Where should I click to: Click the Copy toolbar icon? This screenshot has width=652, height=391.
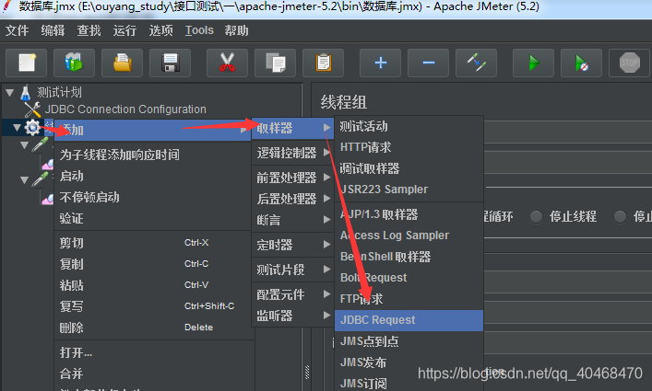pos(275,63)
